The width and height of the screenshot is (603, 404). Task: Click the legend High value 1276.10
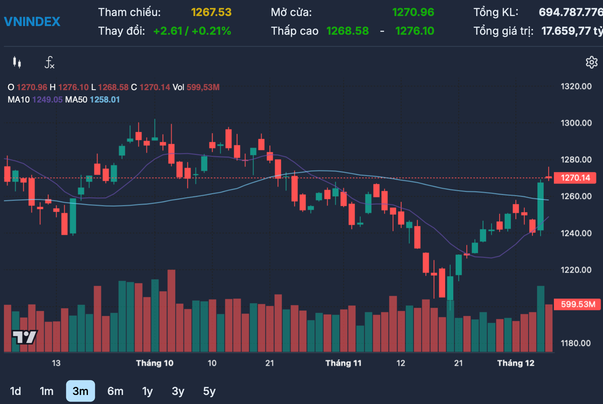[x=74, y=87]
